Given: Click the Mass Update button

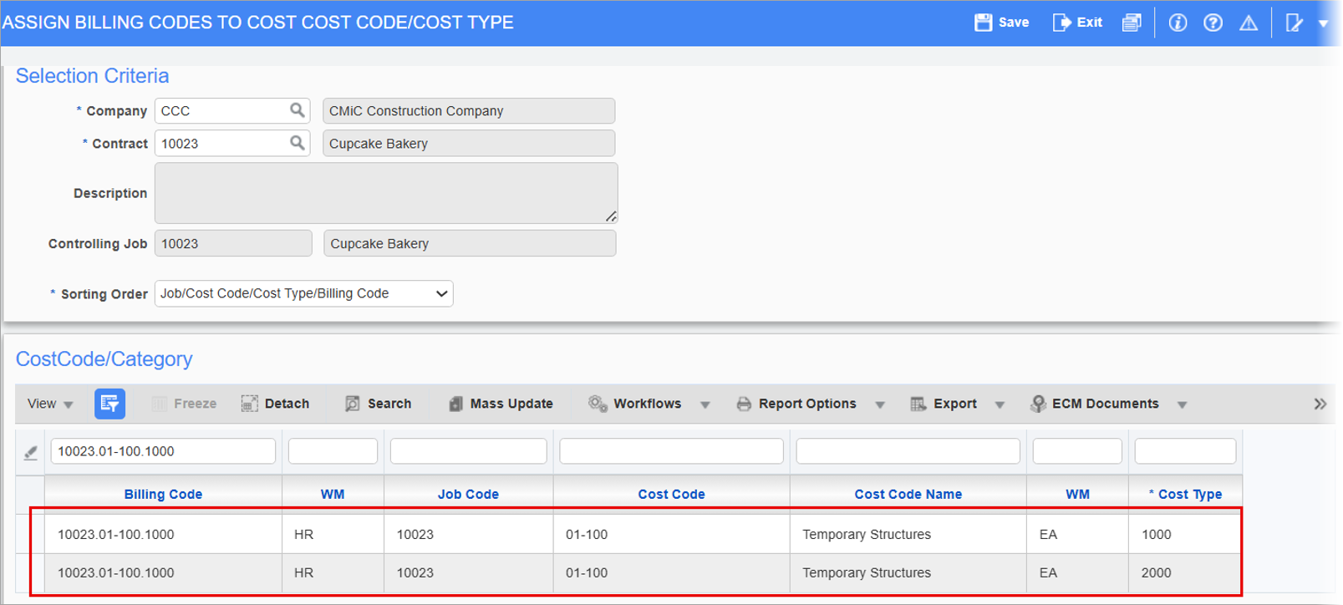Looking at the screenshot, I should tap(501, 404).
